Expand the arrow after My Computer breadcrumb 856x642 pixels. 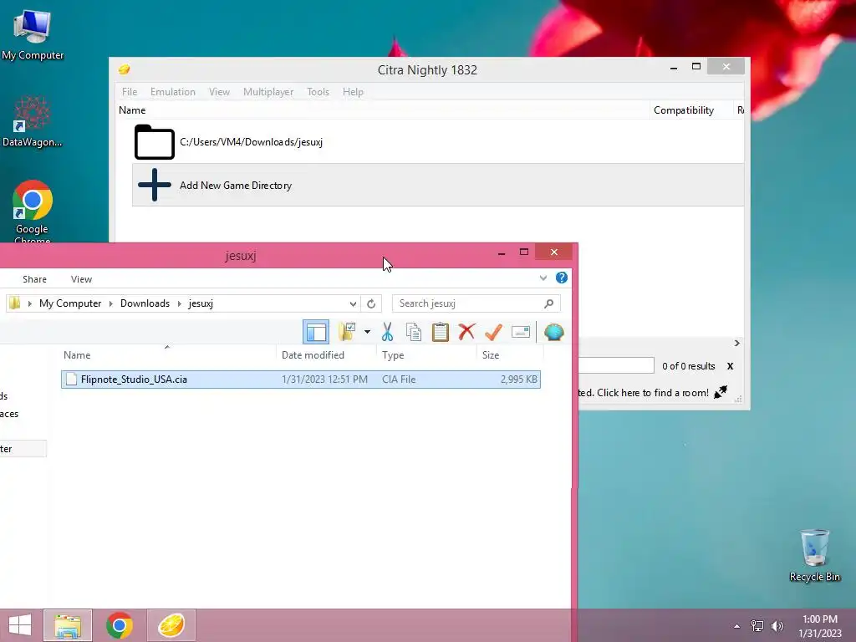tap(111, 303)
